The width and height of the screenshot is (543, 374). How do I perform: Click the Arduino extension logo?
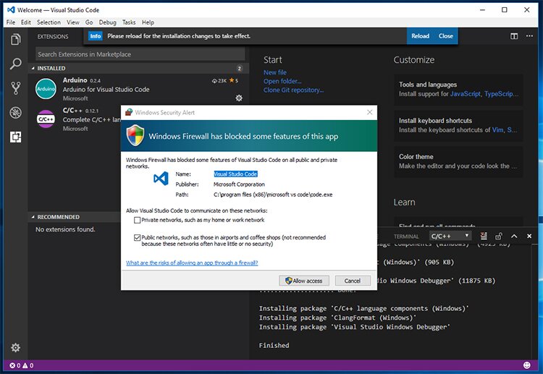click(46, 89)
